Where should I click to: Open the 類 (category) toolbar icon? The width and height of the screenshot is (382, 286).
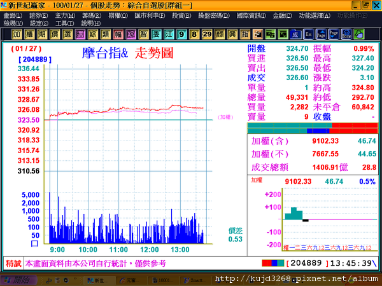(105, 34)
